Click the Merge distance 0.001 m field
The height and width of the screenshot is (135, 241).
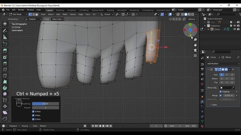(229, 95)
